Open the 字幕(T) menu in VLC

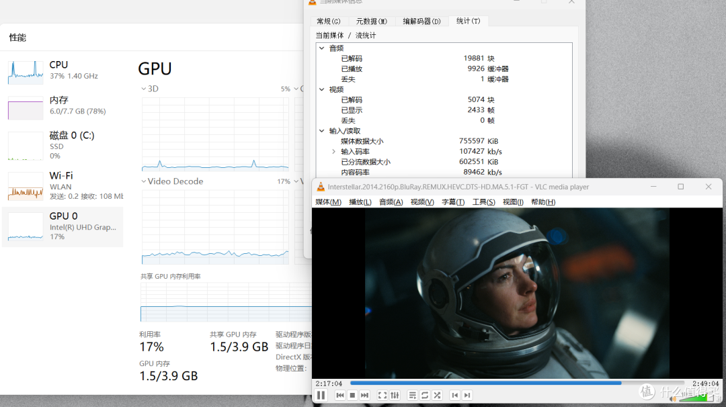coord(453,201)
